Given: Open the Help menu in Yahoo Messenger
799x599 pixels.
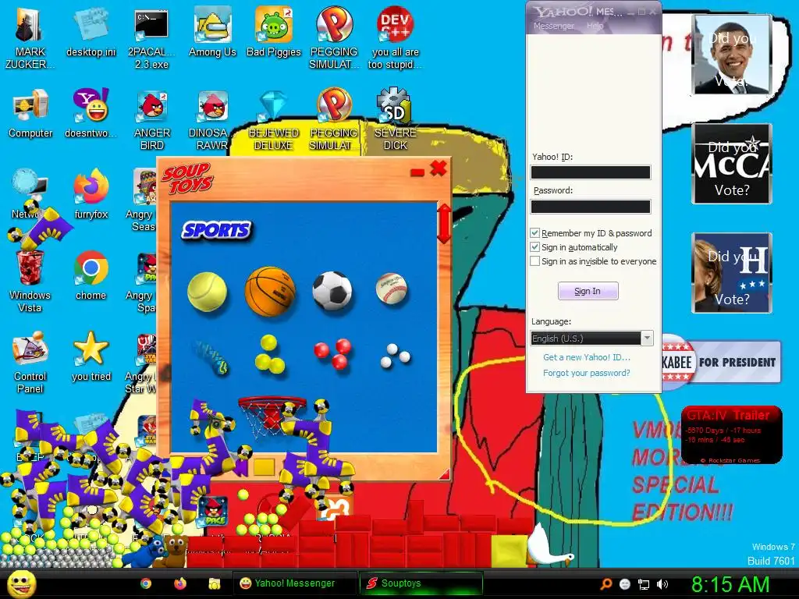Looking at the screenshot, I should [595, 26].
